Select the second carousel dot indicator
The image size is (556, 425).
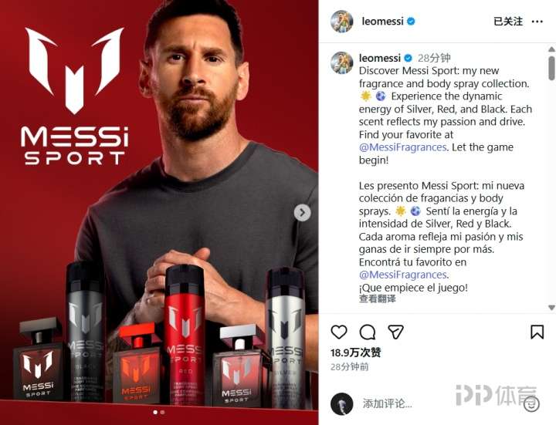click(x=162, y=412)
